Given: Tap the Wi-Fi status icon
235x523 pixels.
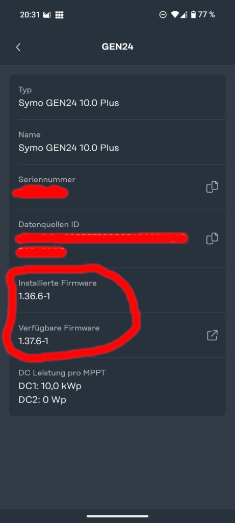Looking at the screenshot, I should click(175, 15).
